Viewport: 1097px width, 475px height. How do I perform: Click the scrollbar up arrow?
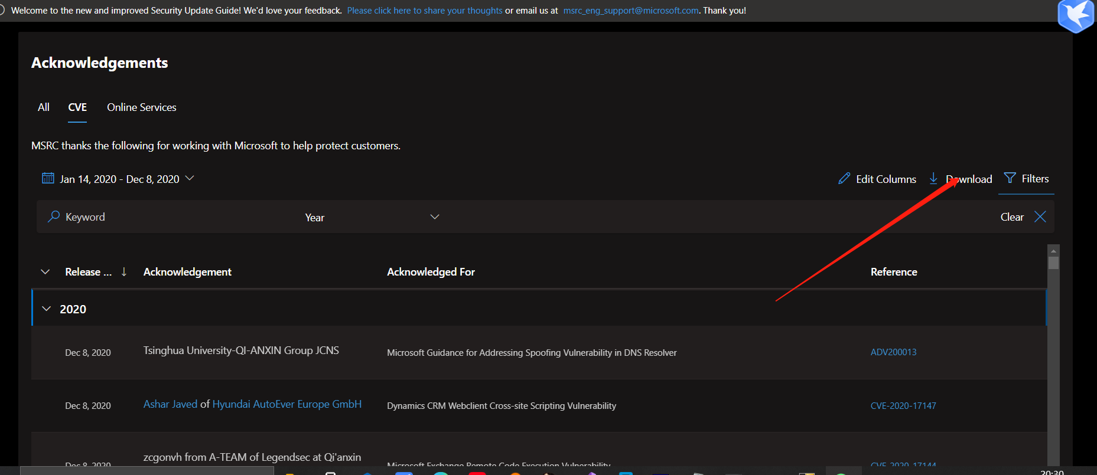pos(1053,251)
